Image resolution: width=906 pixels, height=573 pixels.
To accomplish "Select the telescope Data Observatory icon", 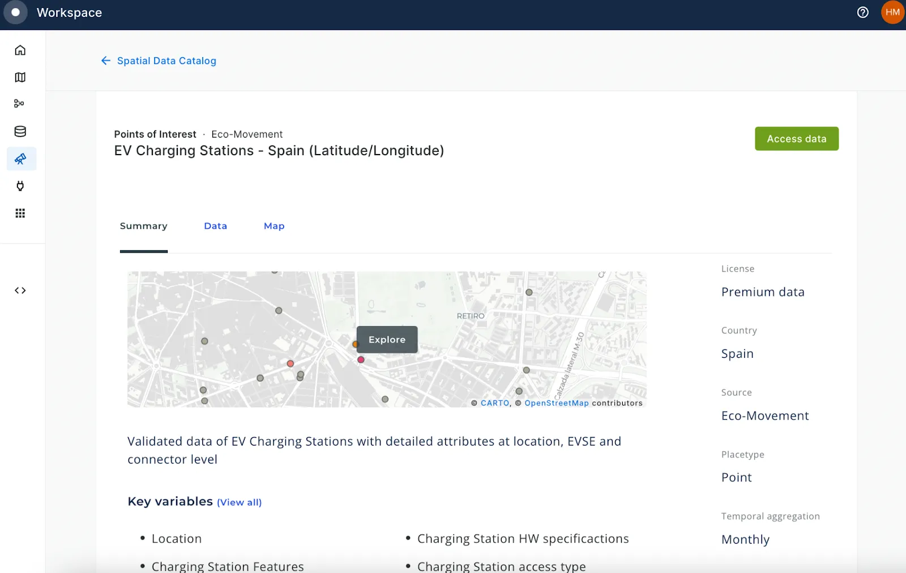I will (x=20, y=159).
